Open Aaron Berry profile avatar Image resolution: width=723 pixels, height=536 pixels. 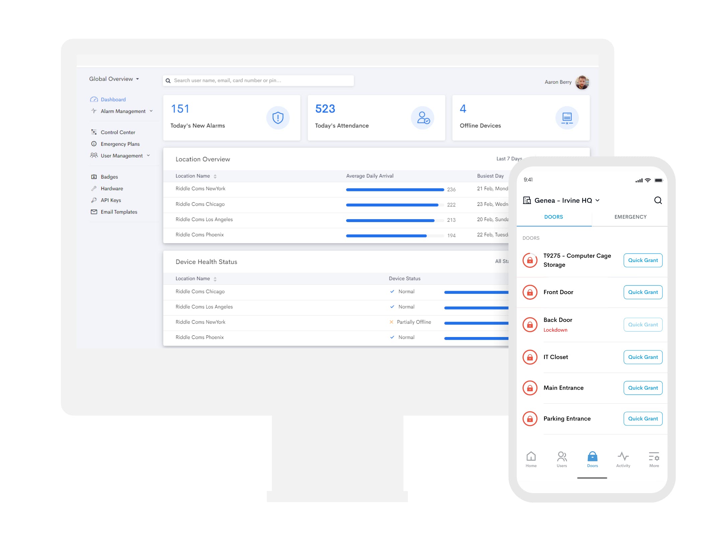click(582, 82)
